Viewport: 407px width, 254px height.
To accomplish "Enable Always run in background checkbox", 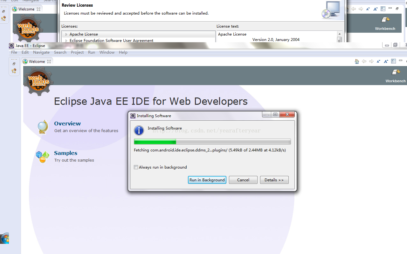I will [136, 167].
